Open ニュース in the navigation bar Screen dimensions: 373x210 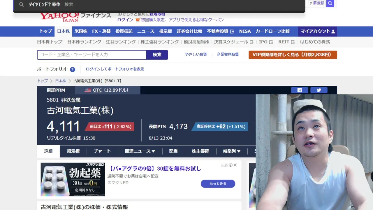tap(146, 32)
